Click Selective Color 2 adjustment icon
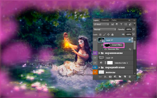Screen dimensions: 157x98 point(101,63)
